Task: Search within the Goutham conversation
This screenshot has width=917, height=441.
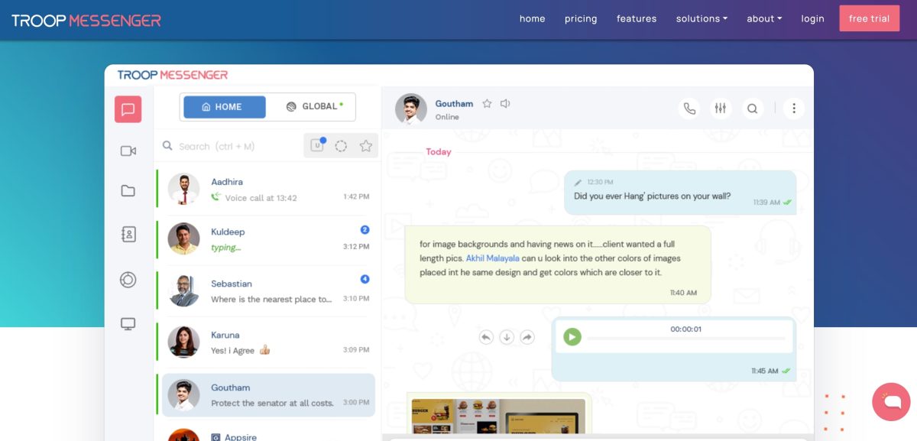Action: click(753, 109)
